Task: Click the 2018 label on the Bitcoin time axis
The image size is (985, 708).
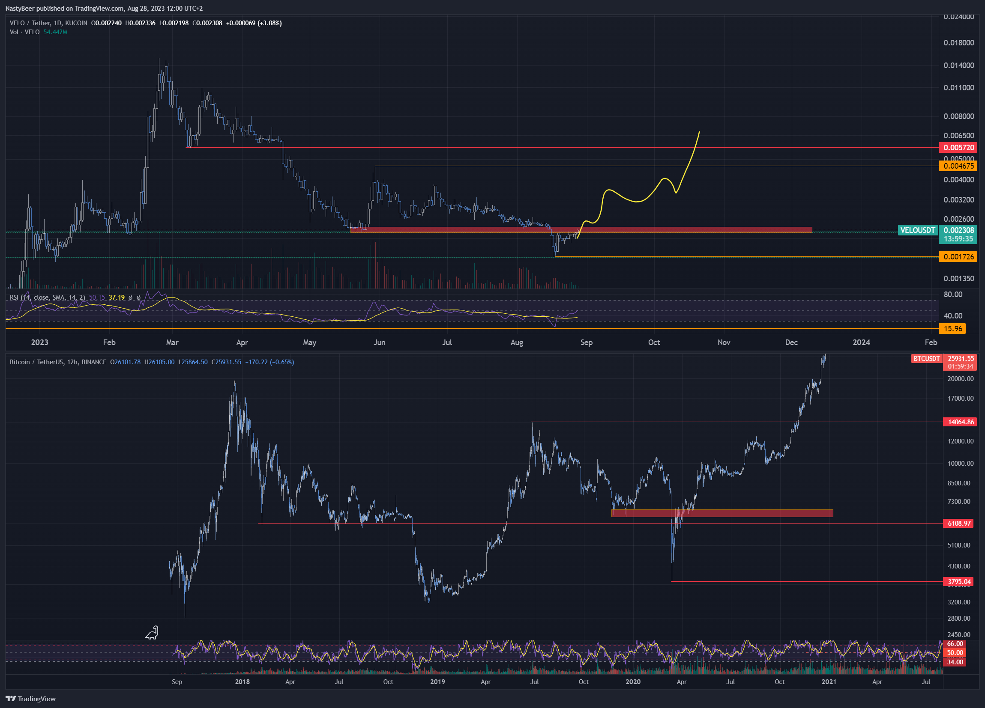Action: click(242, 681)
